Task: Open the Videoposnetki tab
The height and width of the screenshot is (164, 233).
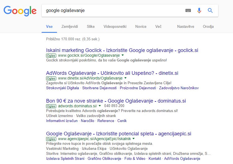Action: (115, 27)
